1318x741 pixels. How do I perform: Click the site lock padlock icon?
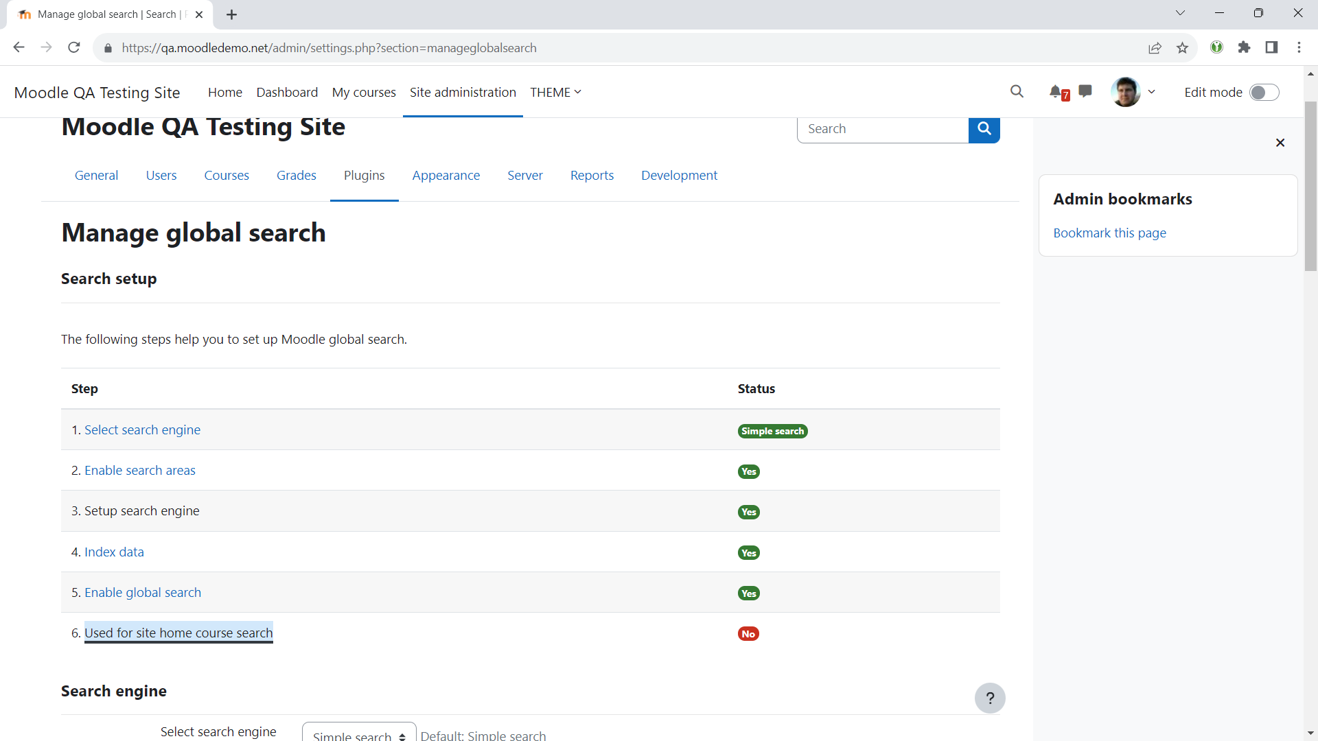click(x=108, y=48)
